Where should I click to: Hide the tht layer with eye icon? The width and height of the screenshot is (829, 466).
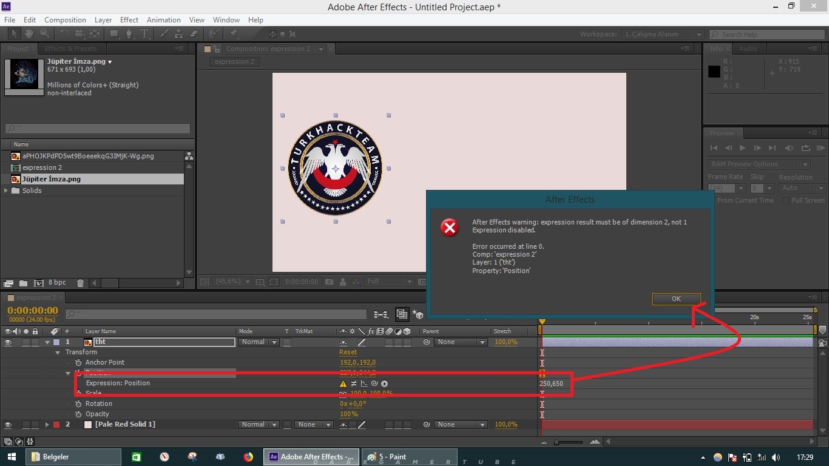(8, 342)
